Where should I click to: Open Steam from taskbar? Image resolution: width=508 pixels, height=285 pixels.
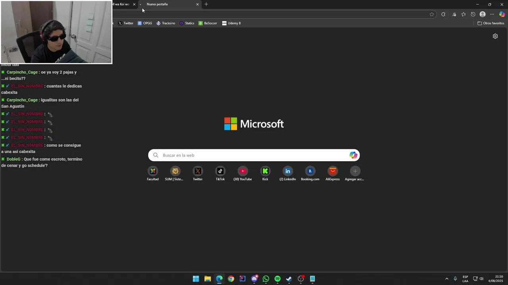click(x=289, y=279)
